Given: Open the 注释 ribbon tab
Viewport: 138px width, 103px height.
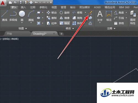Looking at the screenshot, I should pyautogui.click(x=33, y=7).
